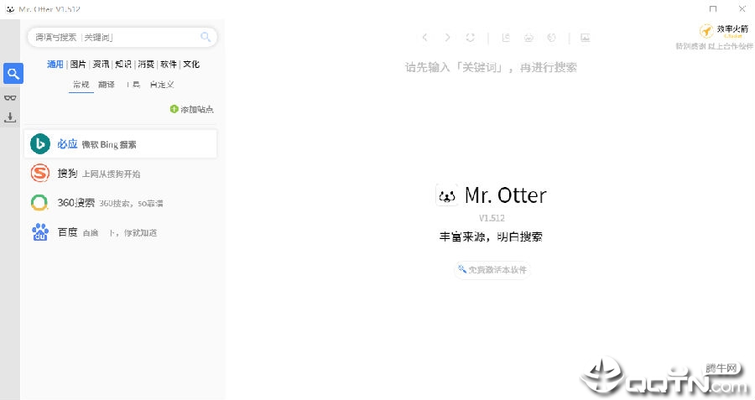Go forward with the right arrow

447,38
